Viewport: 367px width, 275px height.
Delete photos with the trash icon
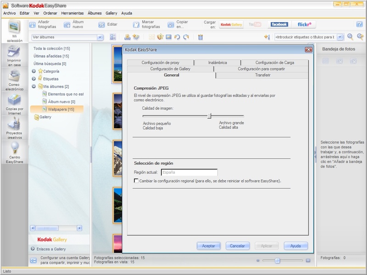tap(200, 38)
